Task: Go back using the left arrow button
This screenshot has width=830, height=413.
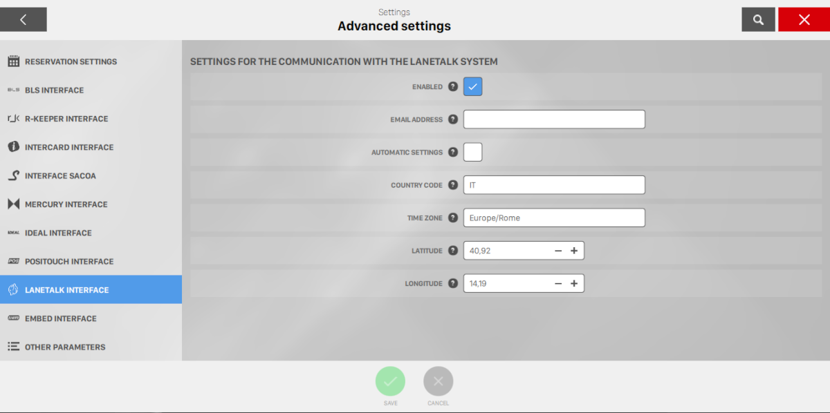Action: (24, 20)
